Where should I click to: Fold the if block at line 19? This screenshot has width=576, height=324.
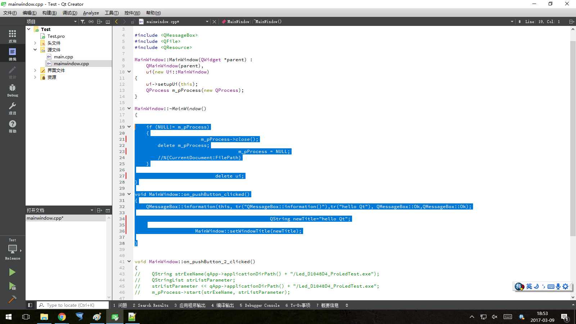coord(129,127)
